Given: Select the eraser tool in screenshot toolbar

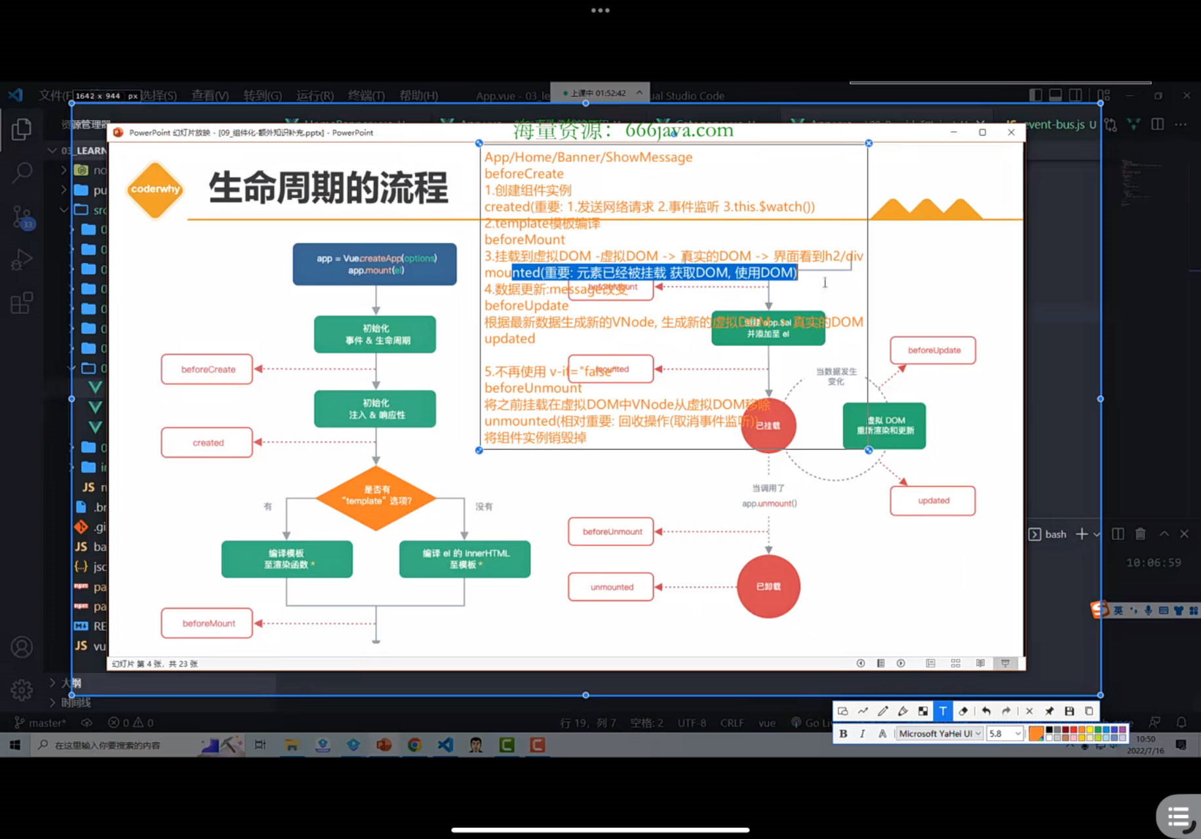Looking at the screenshot, I should [x=963, y=711].
